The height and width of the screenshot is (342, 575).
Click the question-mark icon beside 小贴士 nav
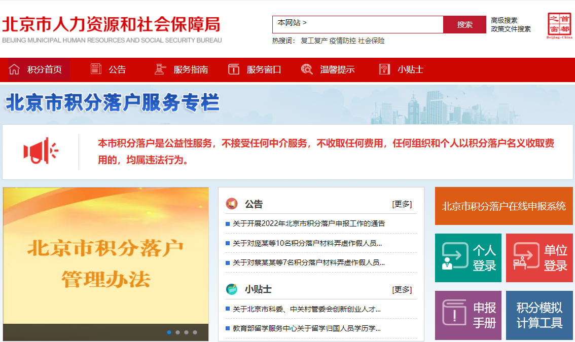pyautogui.click(x=384, y=69)
